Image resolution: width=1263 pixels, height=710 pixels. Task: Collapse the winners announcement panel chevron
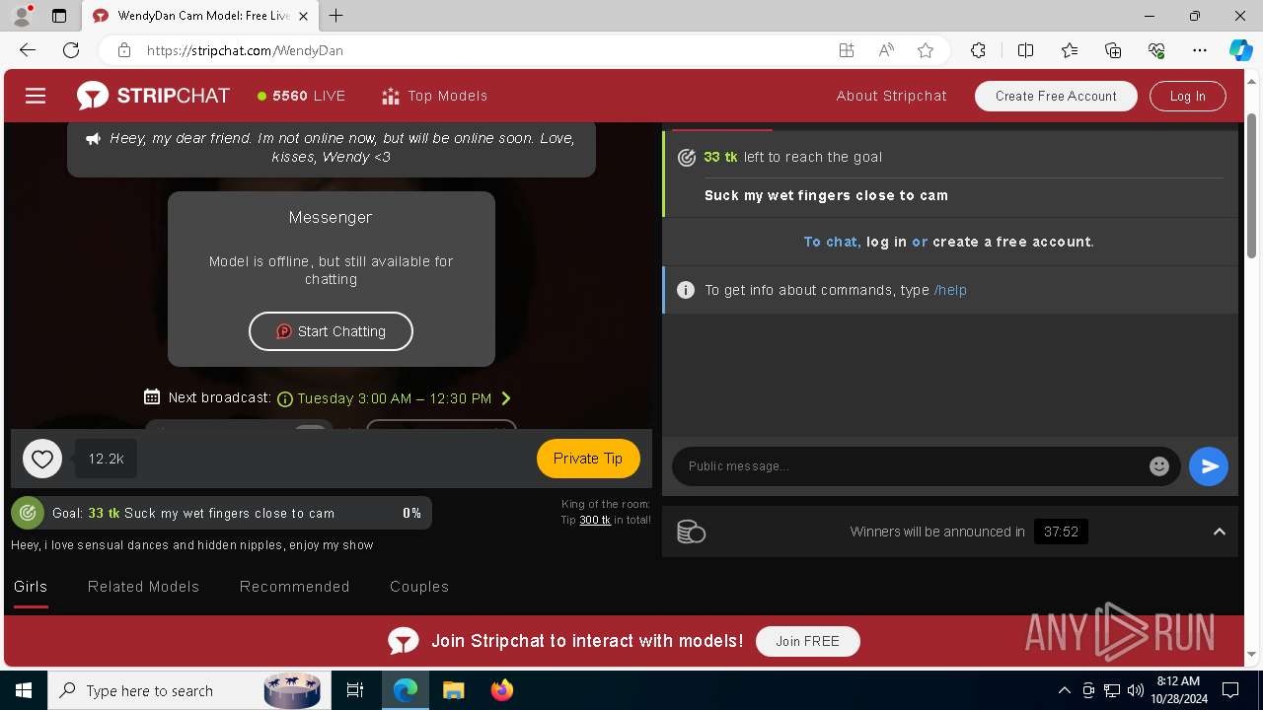coord(1220,532)
